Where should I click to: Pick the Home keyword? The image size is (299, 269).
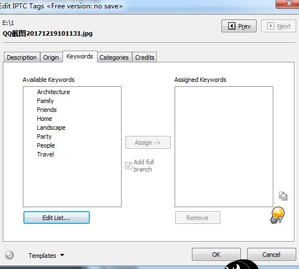(x=45, y=119)
